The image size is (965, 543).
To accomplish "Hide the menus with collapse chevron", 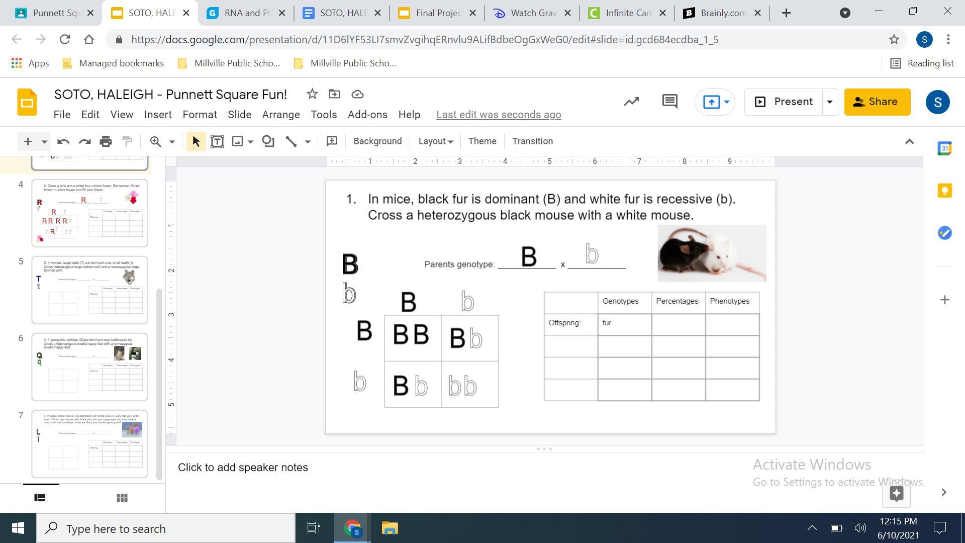I will pos(909,141).
